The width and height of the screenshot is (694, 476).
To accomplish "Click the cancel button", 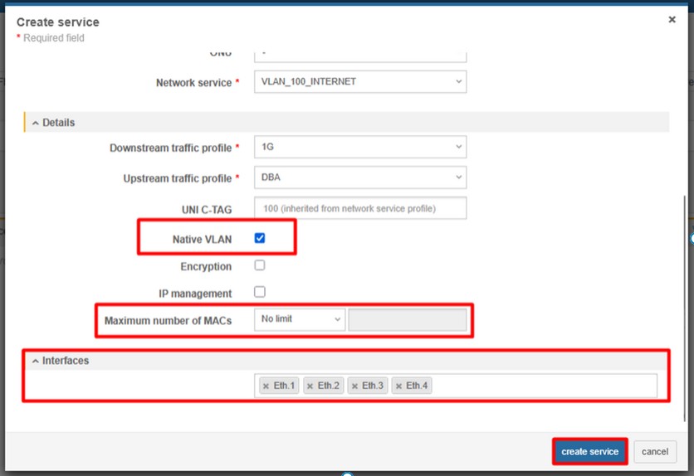I will click(x=654, y=452).
